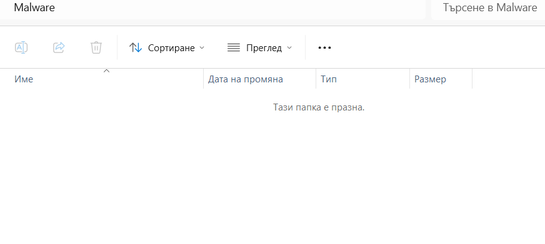Screen dimensions: 545x244
Task: Open the three-dots more options menu
Action: coord(324,47)
